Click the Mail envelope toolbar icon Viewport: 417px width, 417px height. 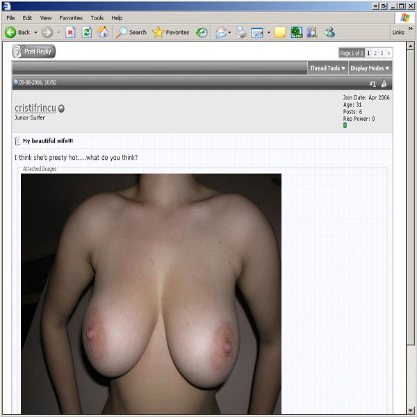tap(221, 32)
